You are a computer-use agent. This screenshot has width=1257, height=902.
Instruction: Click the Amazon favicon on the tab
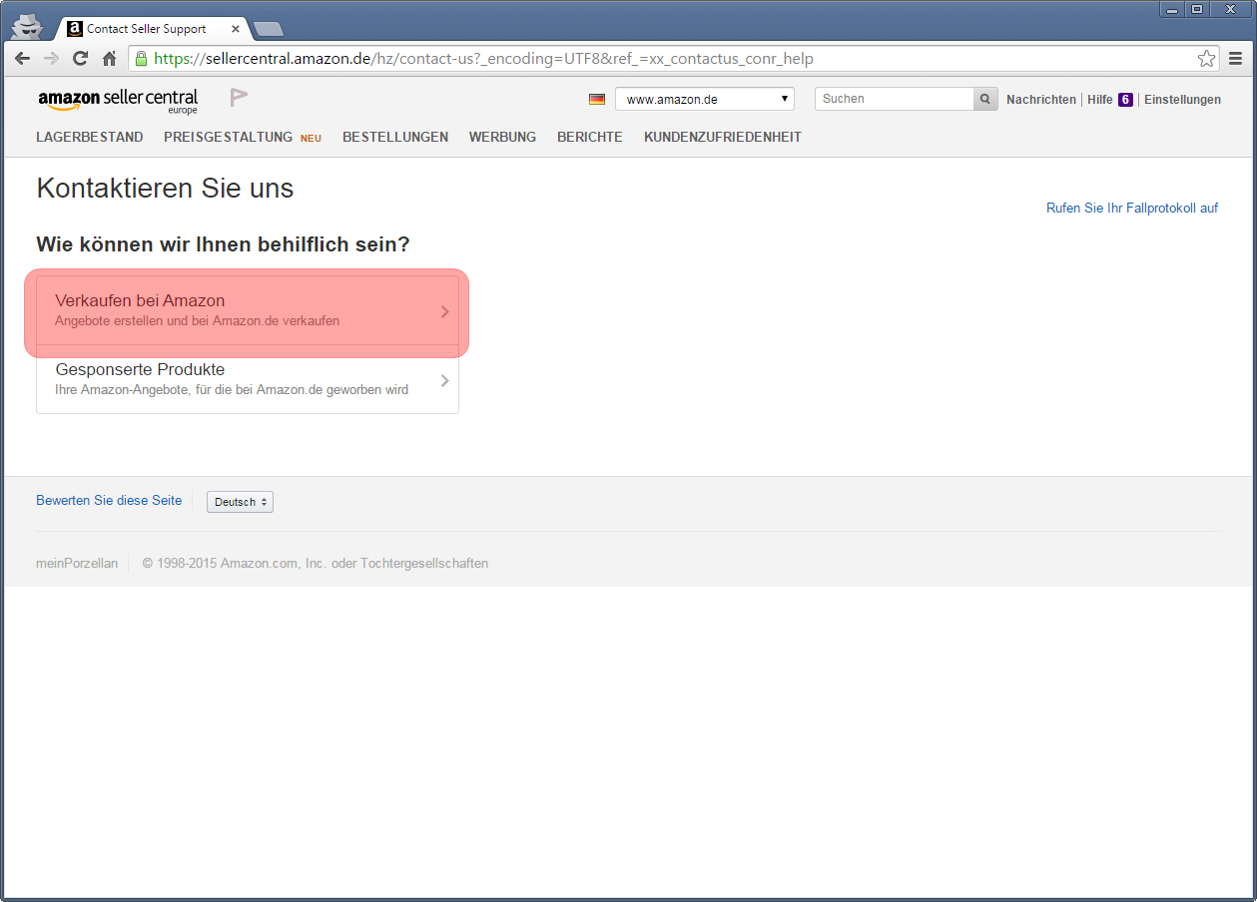75,29
